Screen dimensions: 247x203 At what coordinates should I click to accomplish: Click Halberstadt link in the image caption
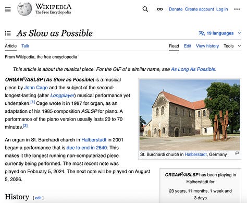(196, 154)
